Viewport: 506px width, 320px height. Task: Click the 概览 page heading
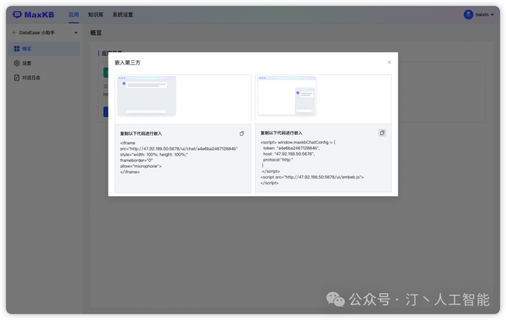[96, 33]
